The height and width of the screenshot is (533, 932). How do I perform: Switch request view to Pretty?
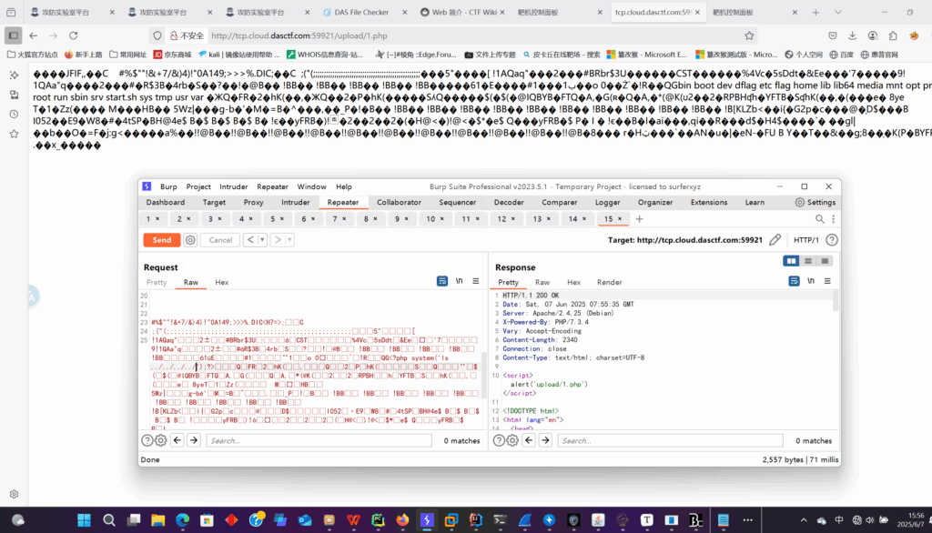[157, 282]
